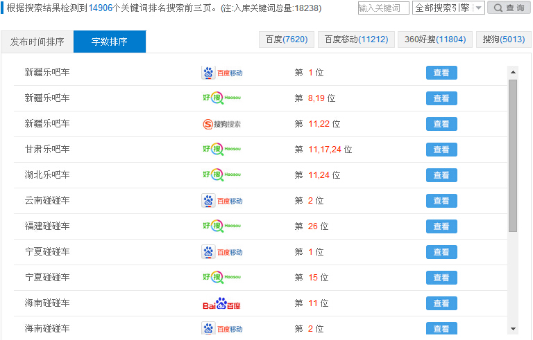Filter by 360好搜(11804)

tap(435, 39)
